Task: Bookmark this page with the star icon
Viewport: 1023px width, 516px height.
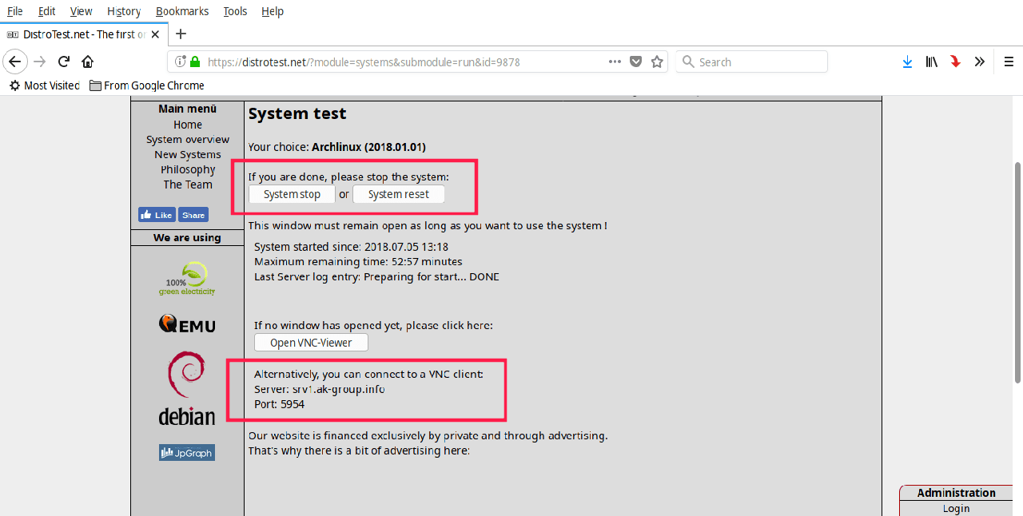Action: coord(657,62)
